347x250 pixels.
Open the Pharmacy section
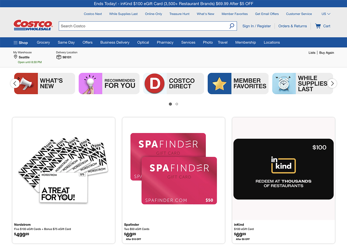click(x=165, y=42)
